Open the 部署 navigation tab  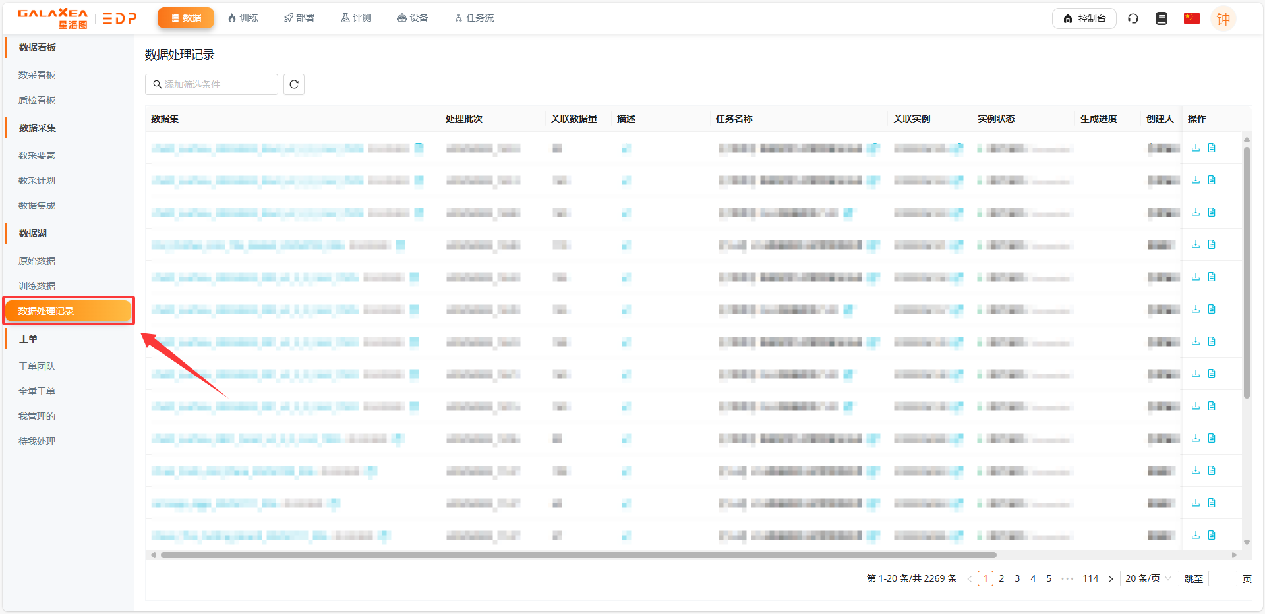(299, 18)
